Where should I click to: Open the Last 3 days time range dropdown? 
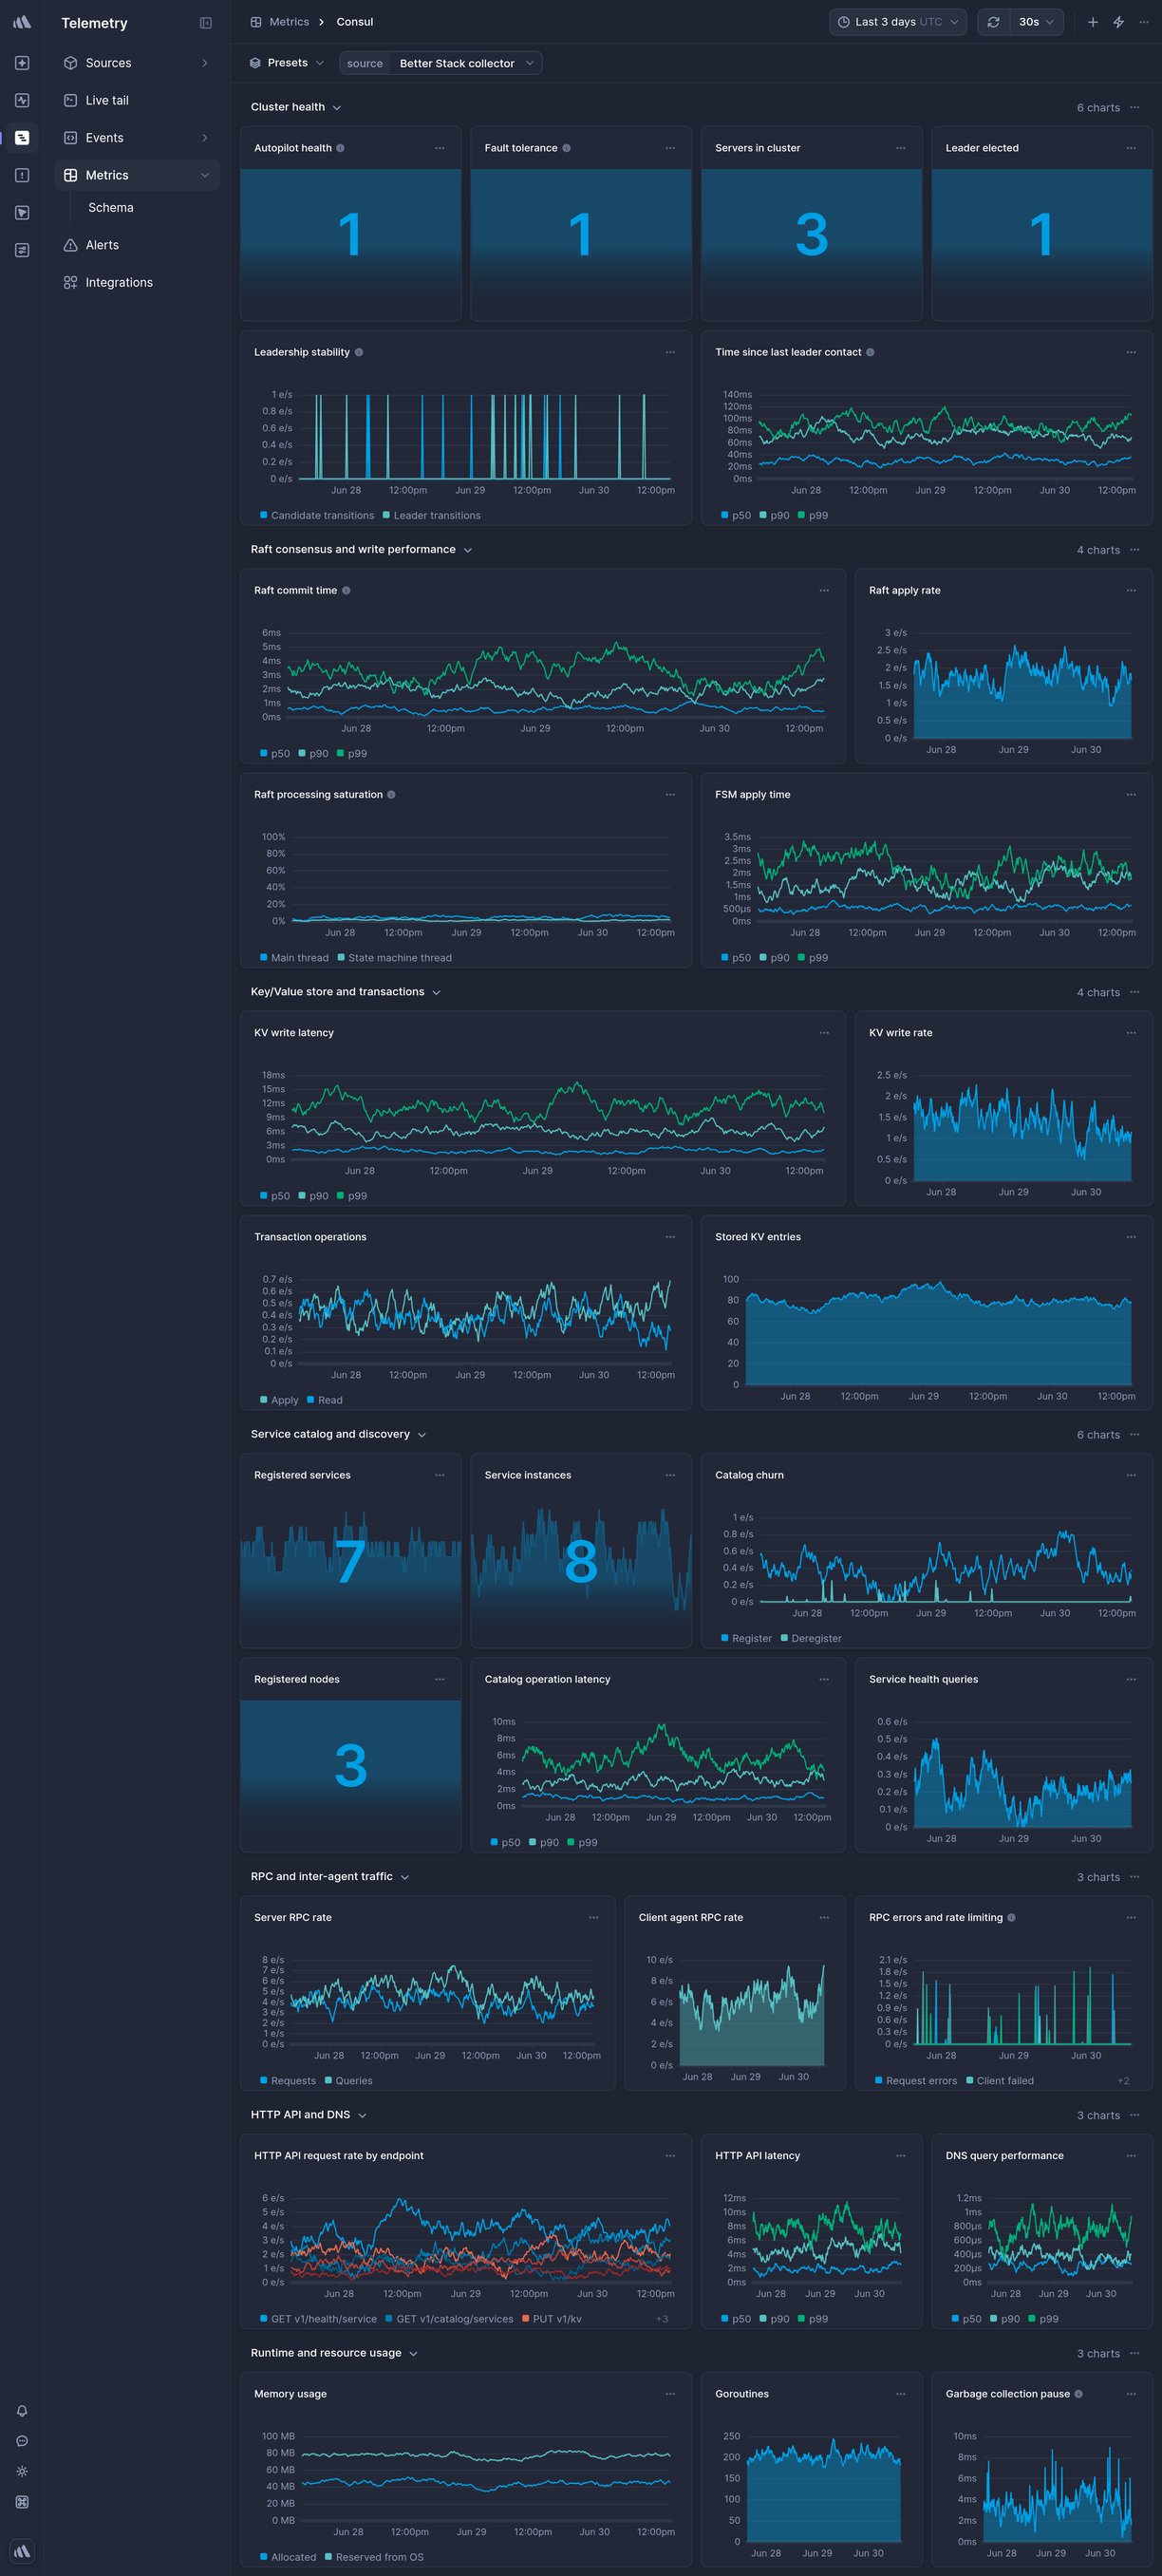pos(898,22)
